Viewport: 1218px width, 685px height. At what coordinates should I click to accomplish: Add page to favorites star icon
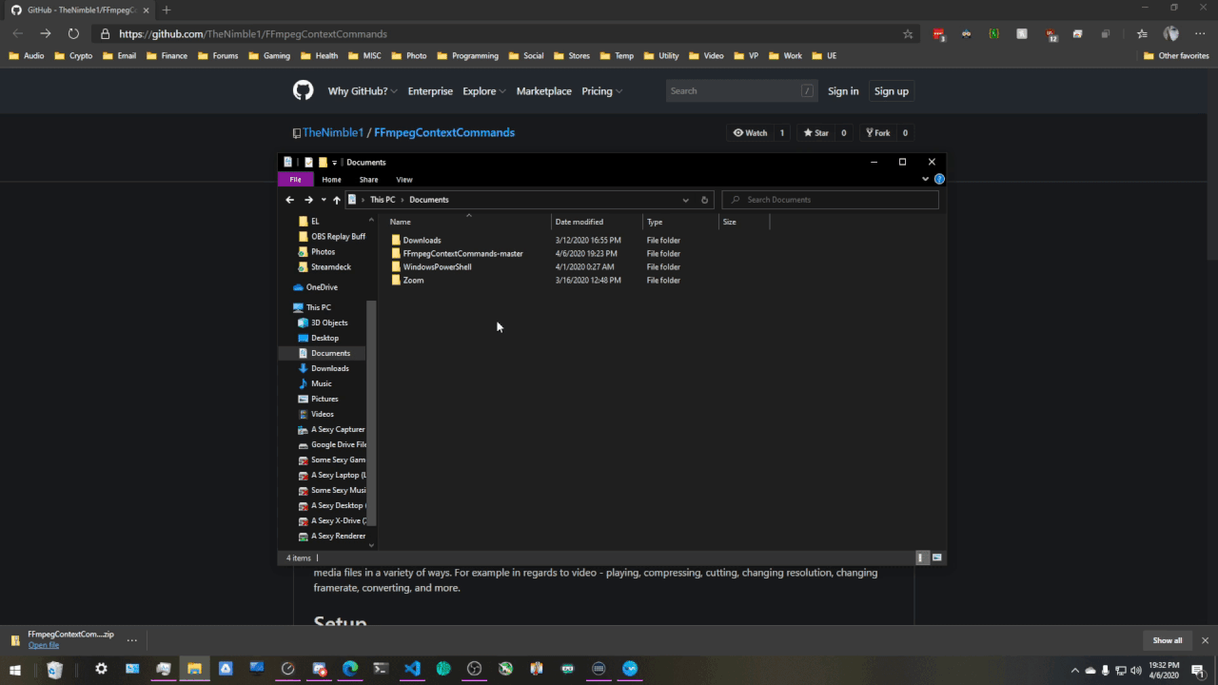pyautogui.click(x=908, y=33)
